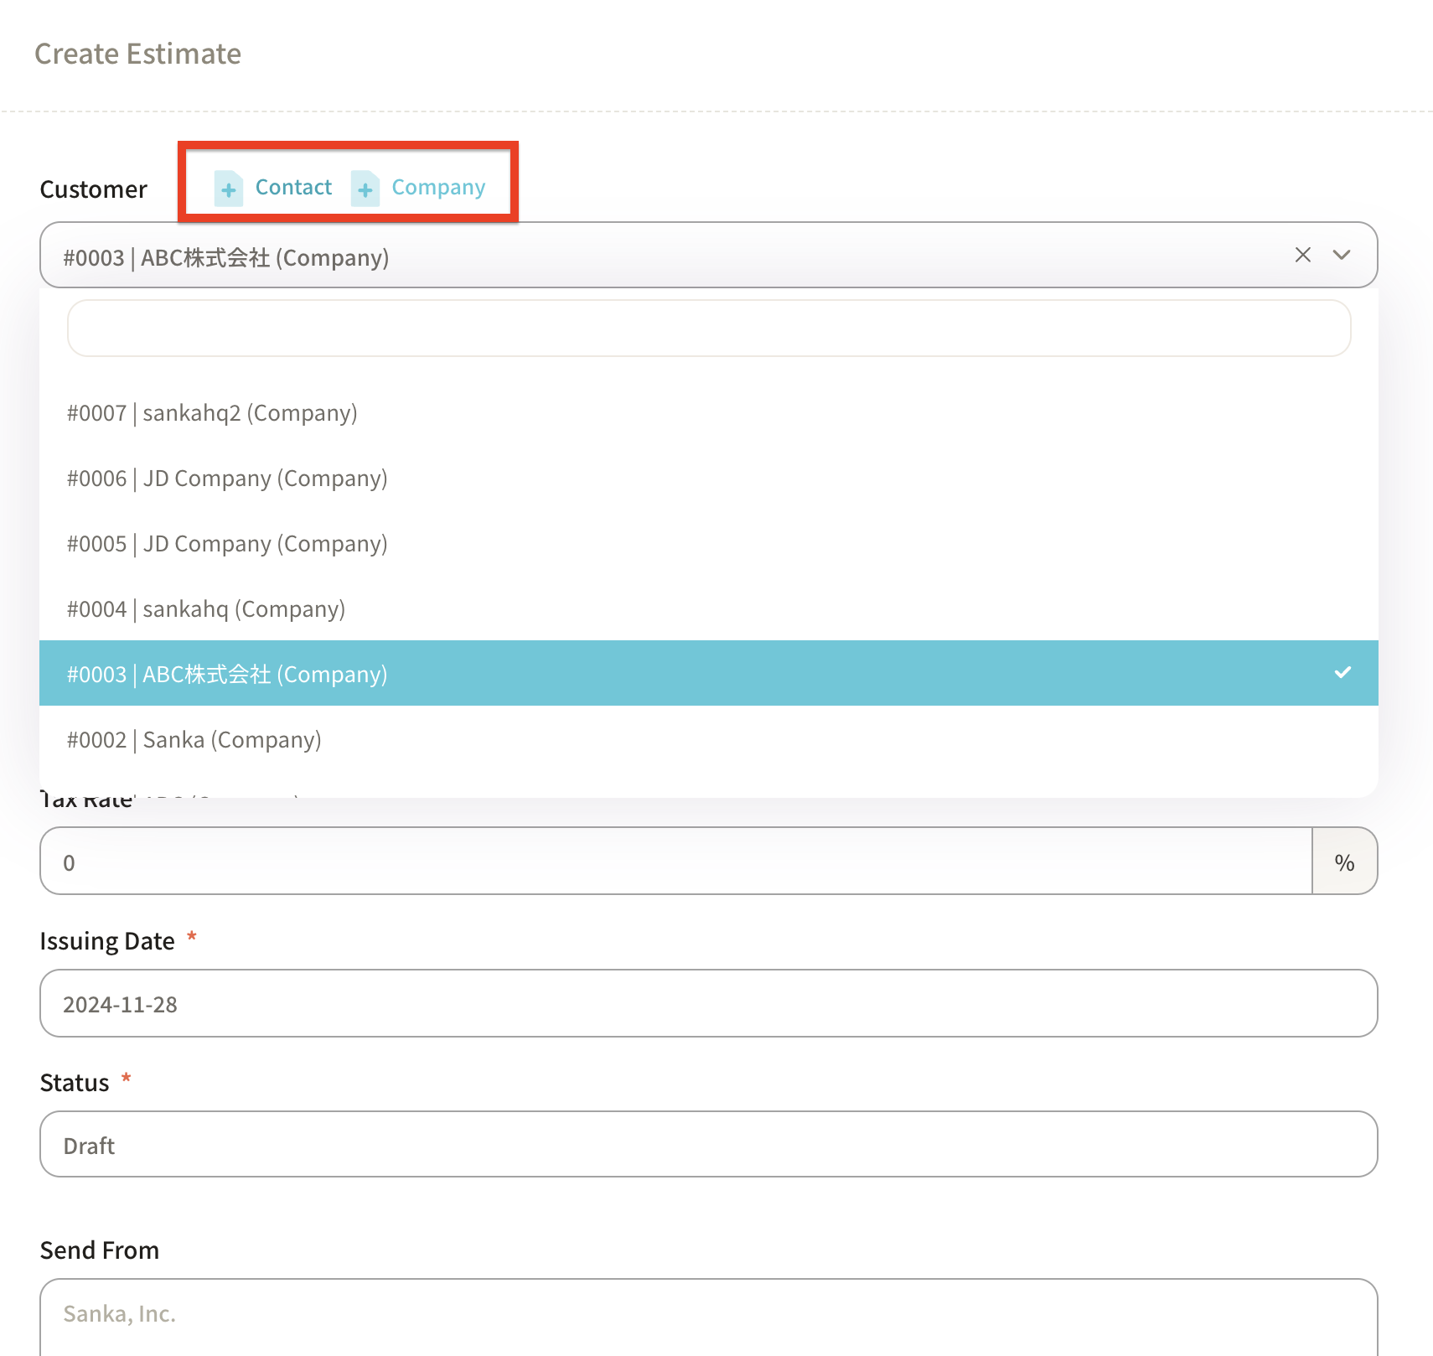This screenshot has width=1433, height=1356.
Task: Open the Issuing Date field
Action: point(708,1003)
